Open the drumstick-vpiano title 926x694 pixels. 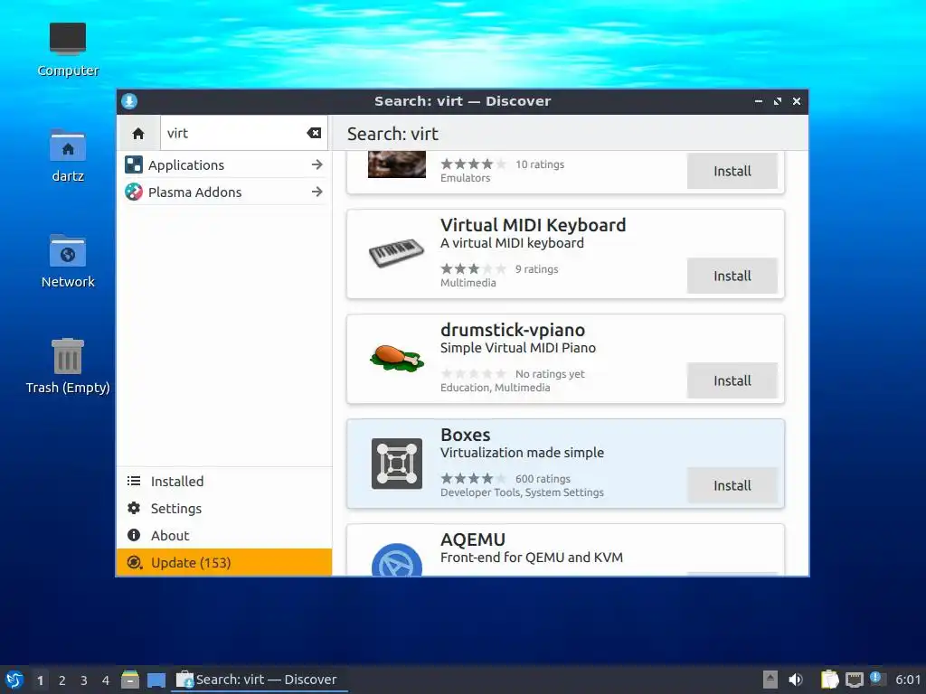(513, 329)
